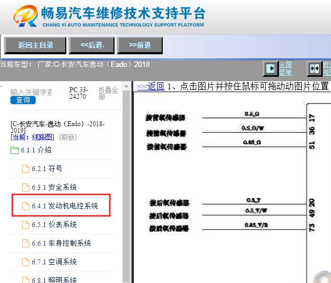
Task: Return to main directory with 返回主目录
Action: click(35, 45)
